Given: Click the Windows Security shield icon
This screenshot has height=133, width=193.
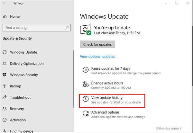Looking at the screenshot, I should 5,75.
